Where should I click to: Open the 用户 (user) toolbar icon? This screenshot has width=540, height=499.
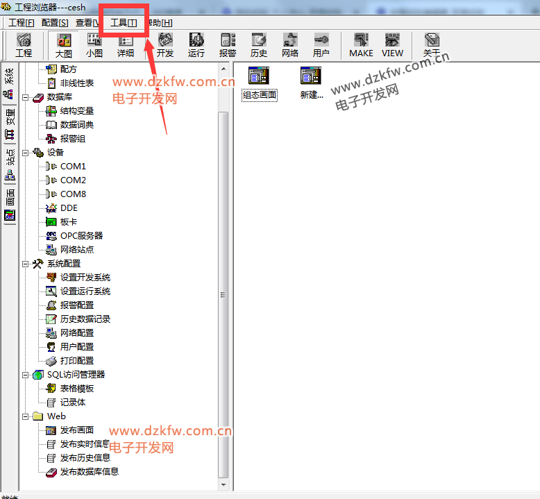(321, 45)
